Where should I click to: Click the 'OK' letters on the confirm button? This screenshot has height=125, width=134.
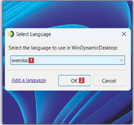[74, 81]
